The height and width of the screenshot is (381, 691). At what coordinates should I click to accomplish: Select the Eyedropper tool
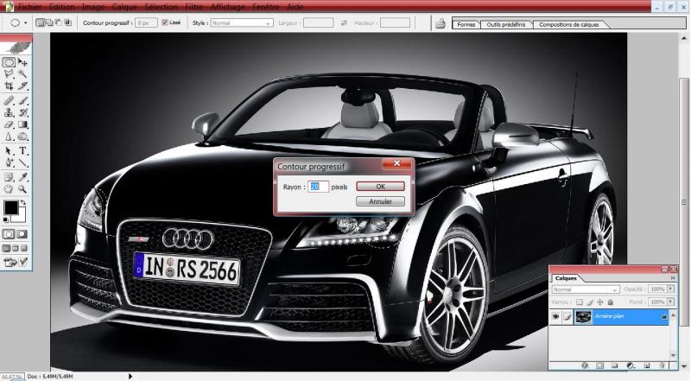click(x=22, y=177)
